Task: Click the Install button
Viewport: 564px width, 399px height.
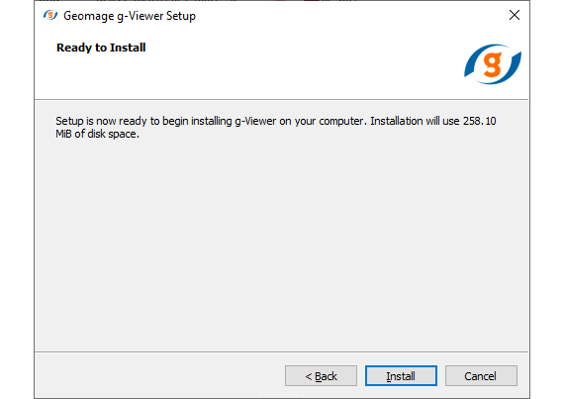Action: pos(401,376)
